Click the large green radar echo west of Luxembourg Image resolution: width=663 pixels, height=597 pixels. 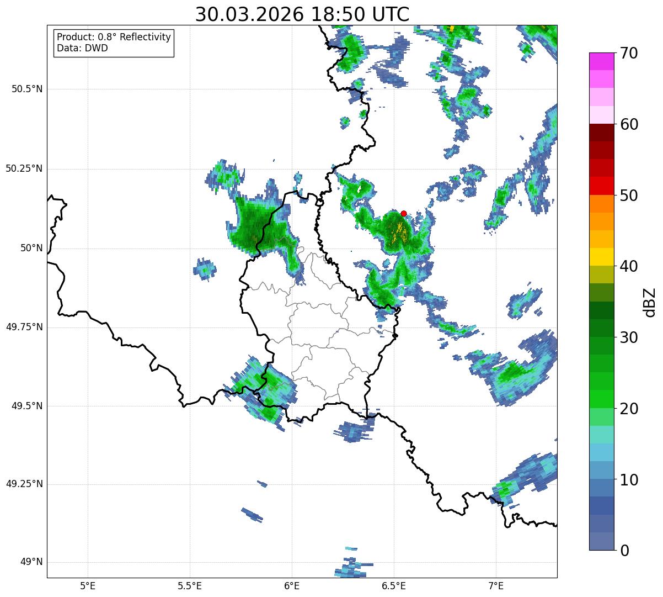tap(258, 226)
